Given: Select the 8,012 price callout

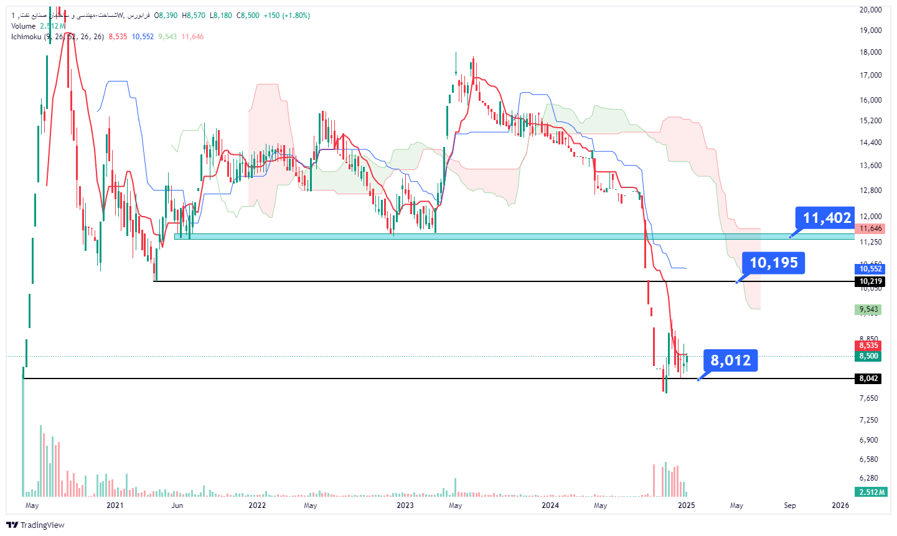Looking at the screenshot, I should point(731,360).
